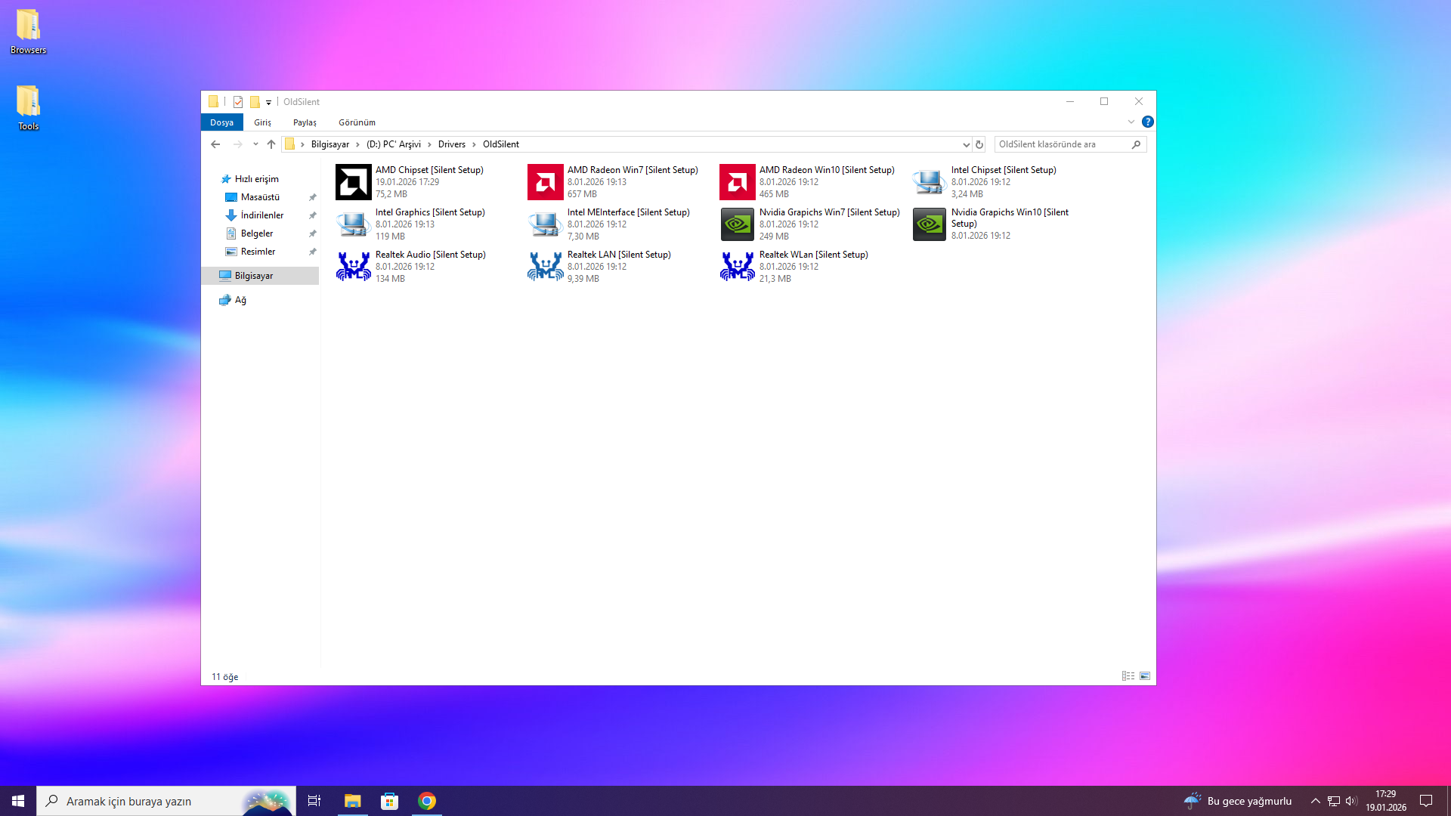Select the Realtek LAN crab icon
The width and height of the screenshot is (1451, 816).
click(x=546, y=267)
